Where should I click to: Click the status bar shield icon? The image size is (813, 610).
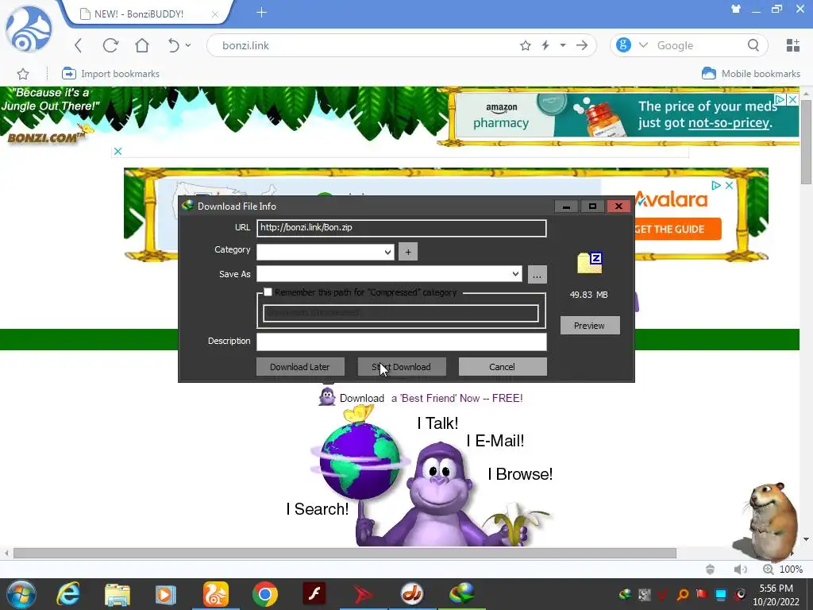(711, 569)
